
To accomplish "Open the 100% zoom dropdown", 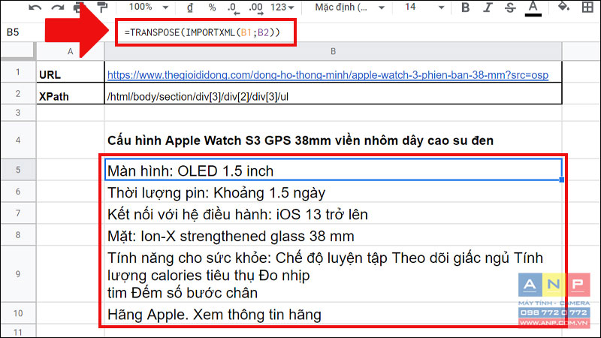I will pos(148,7).
